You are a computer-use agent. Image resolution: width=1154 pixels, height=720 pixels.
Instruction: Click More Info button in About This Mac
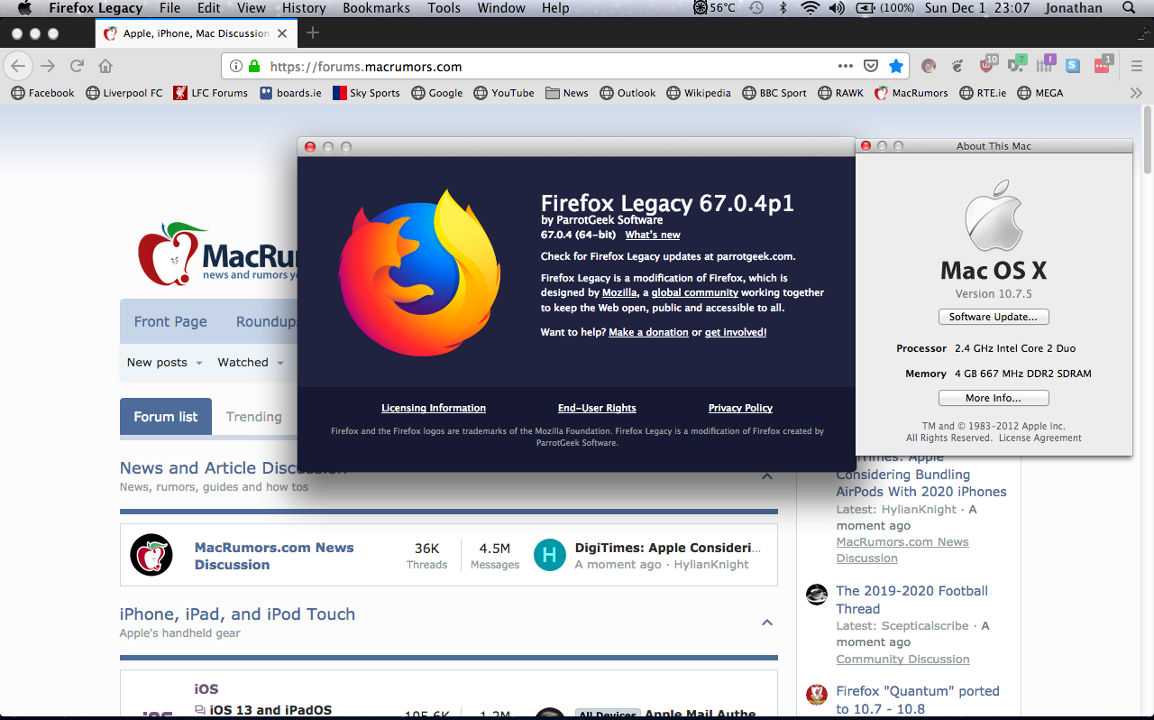coord(994,398)
